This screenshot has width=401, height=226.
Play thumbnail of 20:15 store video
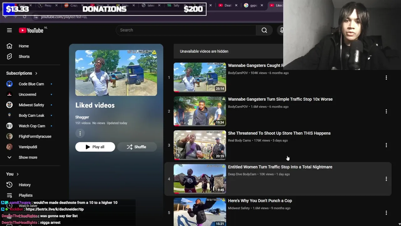point(200,145)
